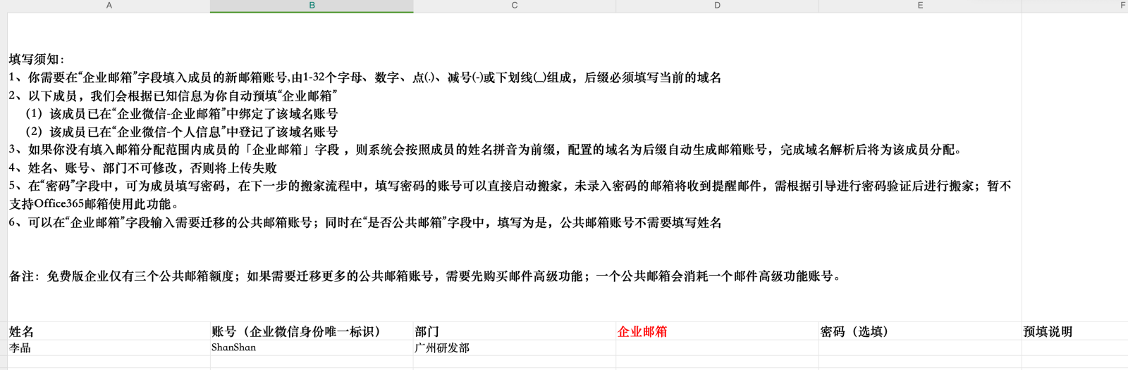Click column C header
The height and width of the screenshot is (370, 1128).
pos(514,6)
